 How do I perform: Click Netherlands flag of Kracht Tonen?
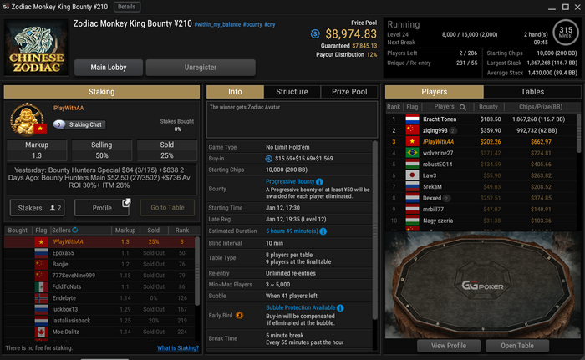[x=412, y=119]
